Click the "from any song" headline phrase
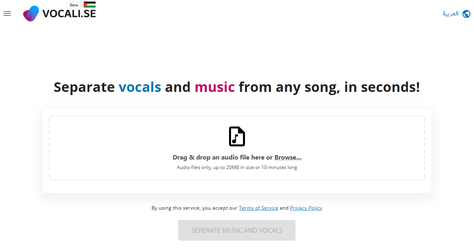Screen dimensions: 474x249 [289, 87]
